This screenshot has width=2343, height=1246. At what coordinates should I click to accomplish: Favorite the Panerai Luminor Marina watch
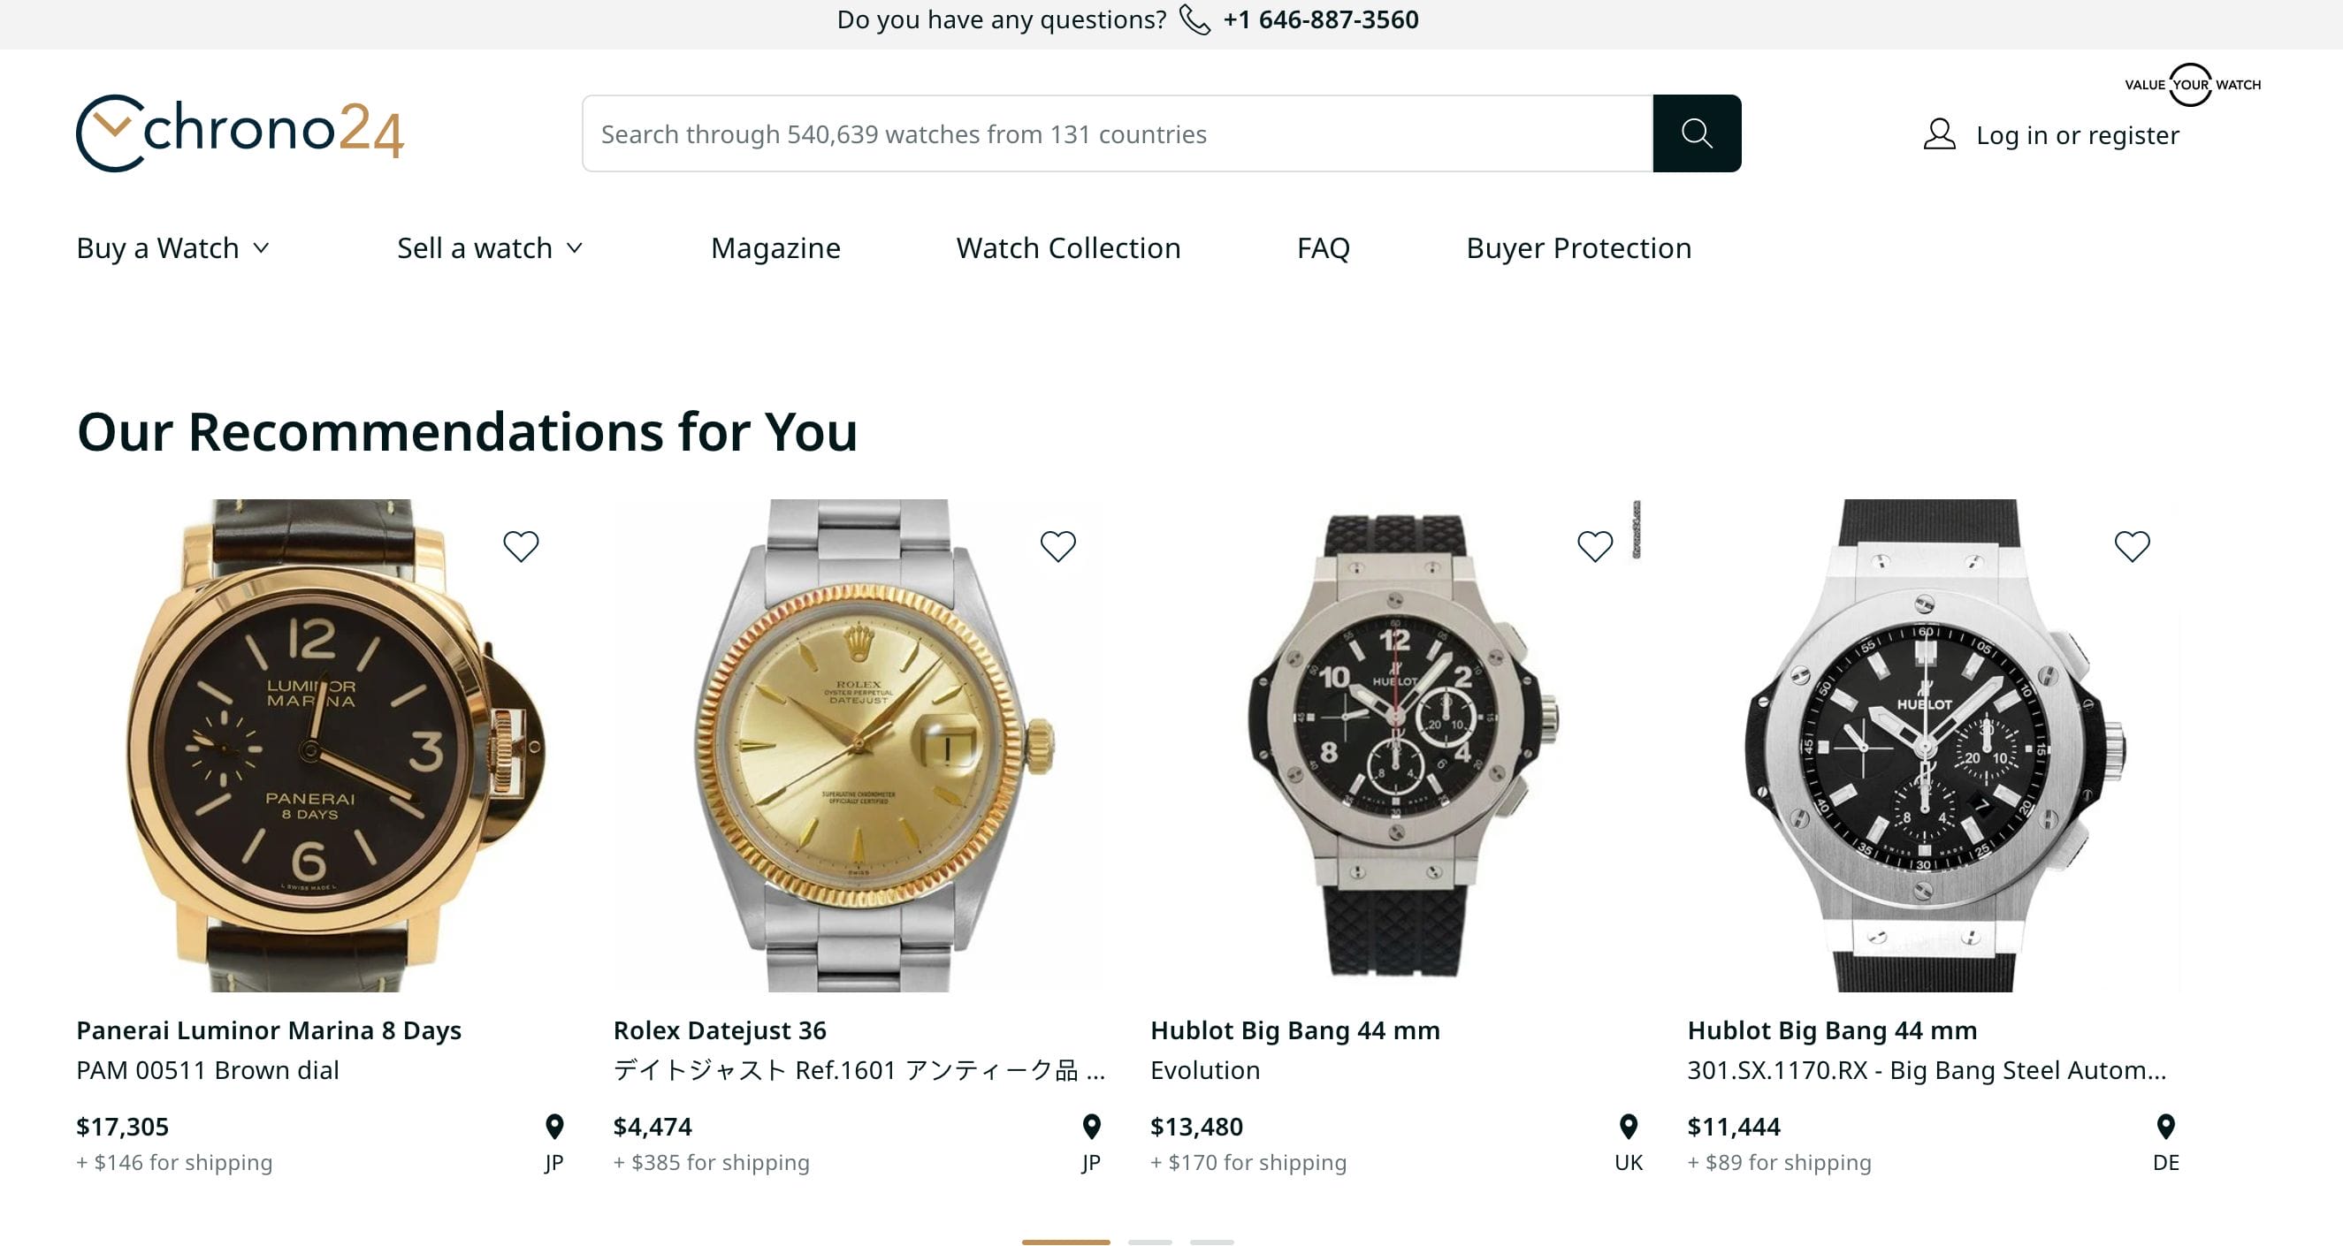521,546
